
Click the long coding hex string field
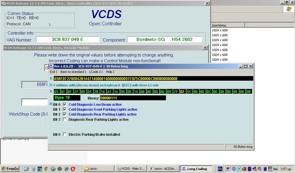153,79
